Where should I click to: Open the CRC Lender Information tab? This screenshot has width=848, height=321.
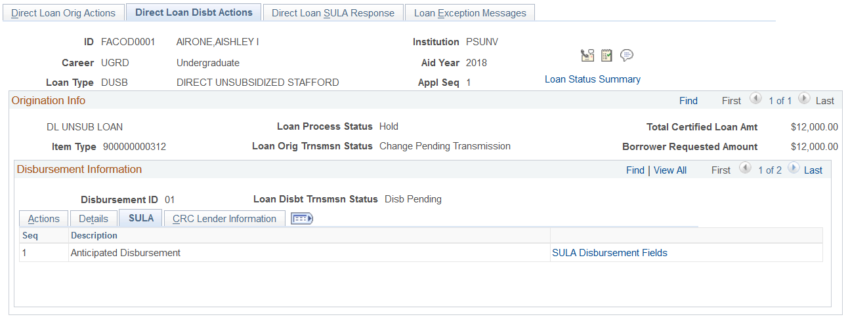pyautogui.click(x=224, y=219)
